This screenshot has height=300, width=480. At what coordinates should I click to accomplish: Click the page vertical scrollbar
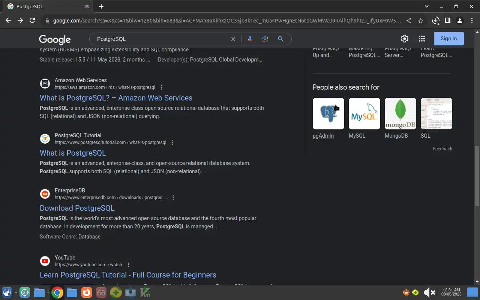[477, 175]
